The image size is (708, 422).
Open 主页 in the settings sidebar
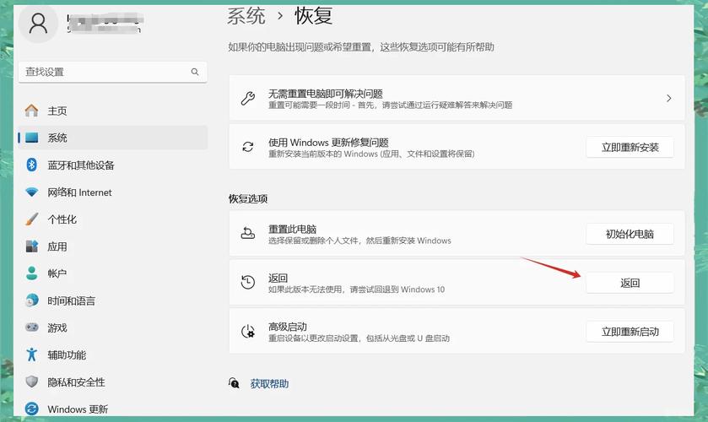[x=113, y=111]
